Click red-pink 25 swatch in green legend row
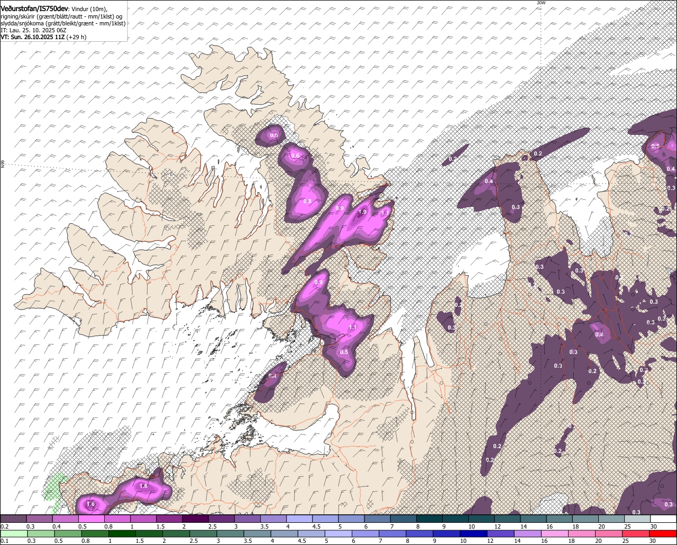The height and width of the screenshot is (545, 677). point(636,533)
